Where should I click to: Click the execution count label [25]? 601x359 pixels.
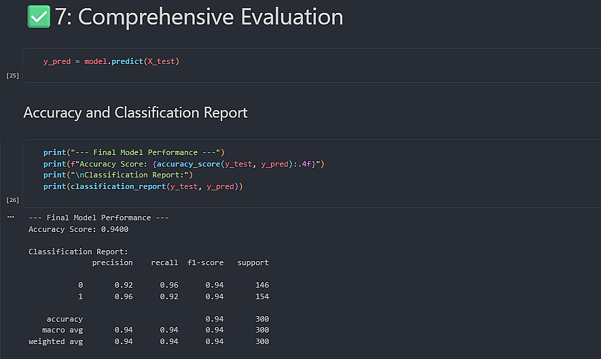(12, 75)
